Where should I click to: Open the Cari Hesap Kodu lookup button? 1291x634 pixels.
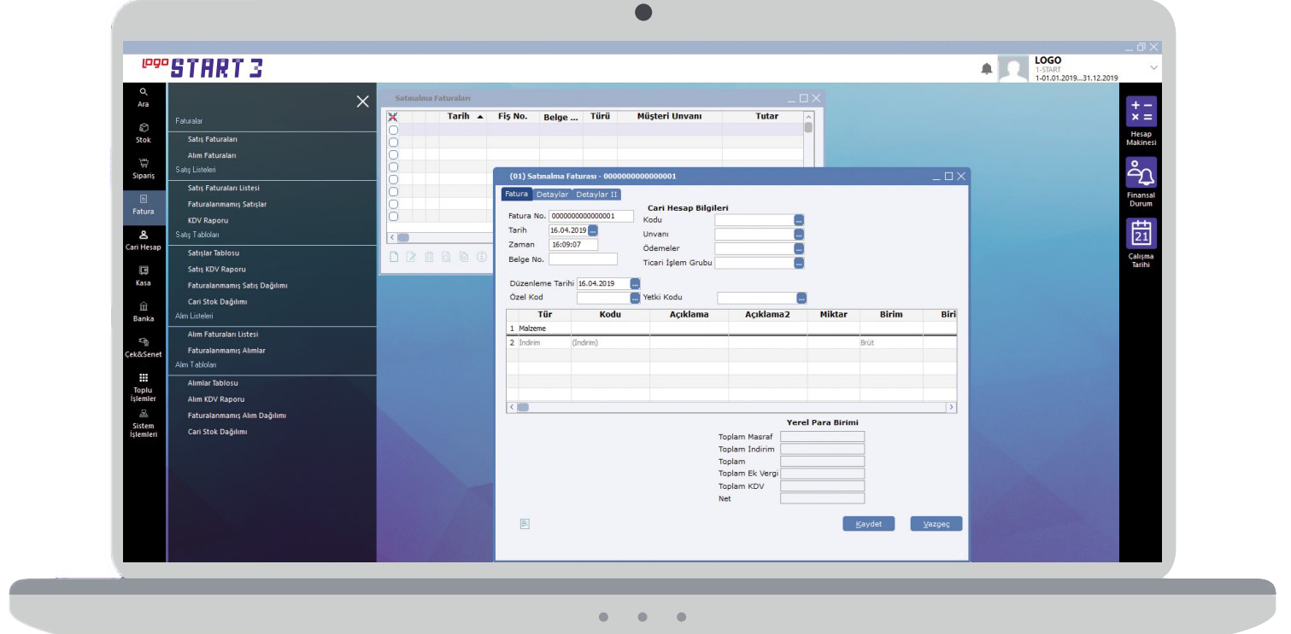[799, 220]
